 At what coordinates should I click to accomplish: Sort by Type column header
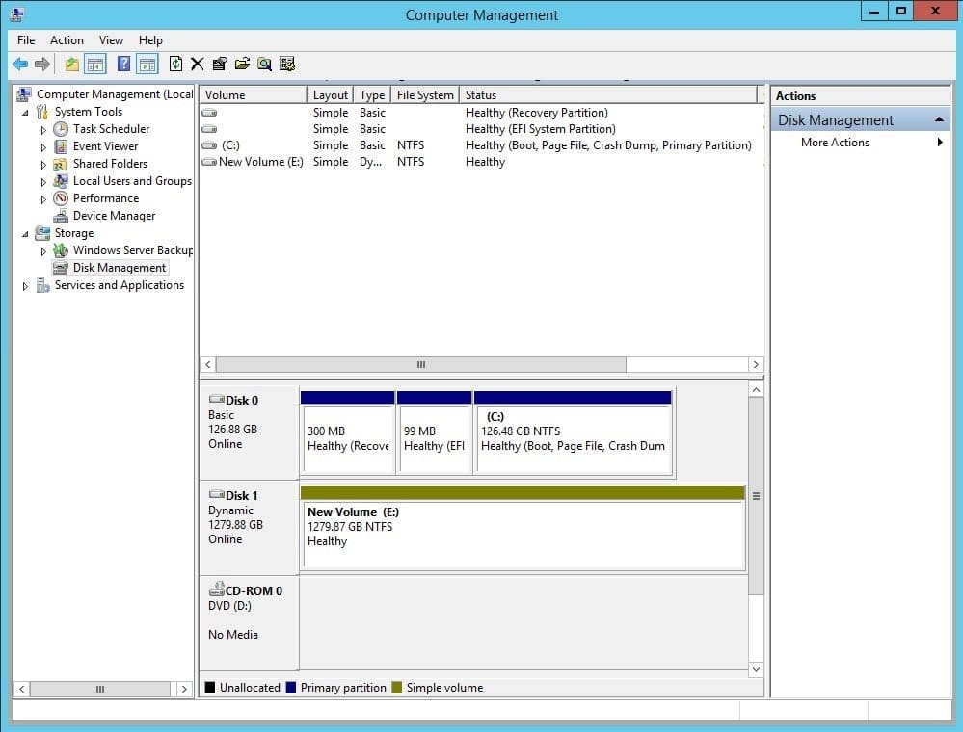[x=371, y=95]
